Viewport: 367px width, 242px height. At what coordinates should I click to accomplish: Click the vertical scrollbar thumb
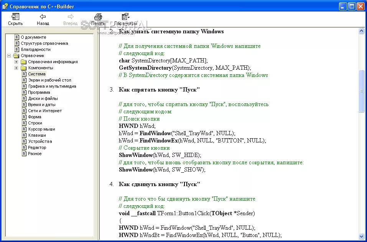tap(361, 91)
